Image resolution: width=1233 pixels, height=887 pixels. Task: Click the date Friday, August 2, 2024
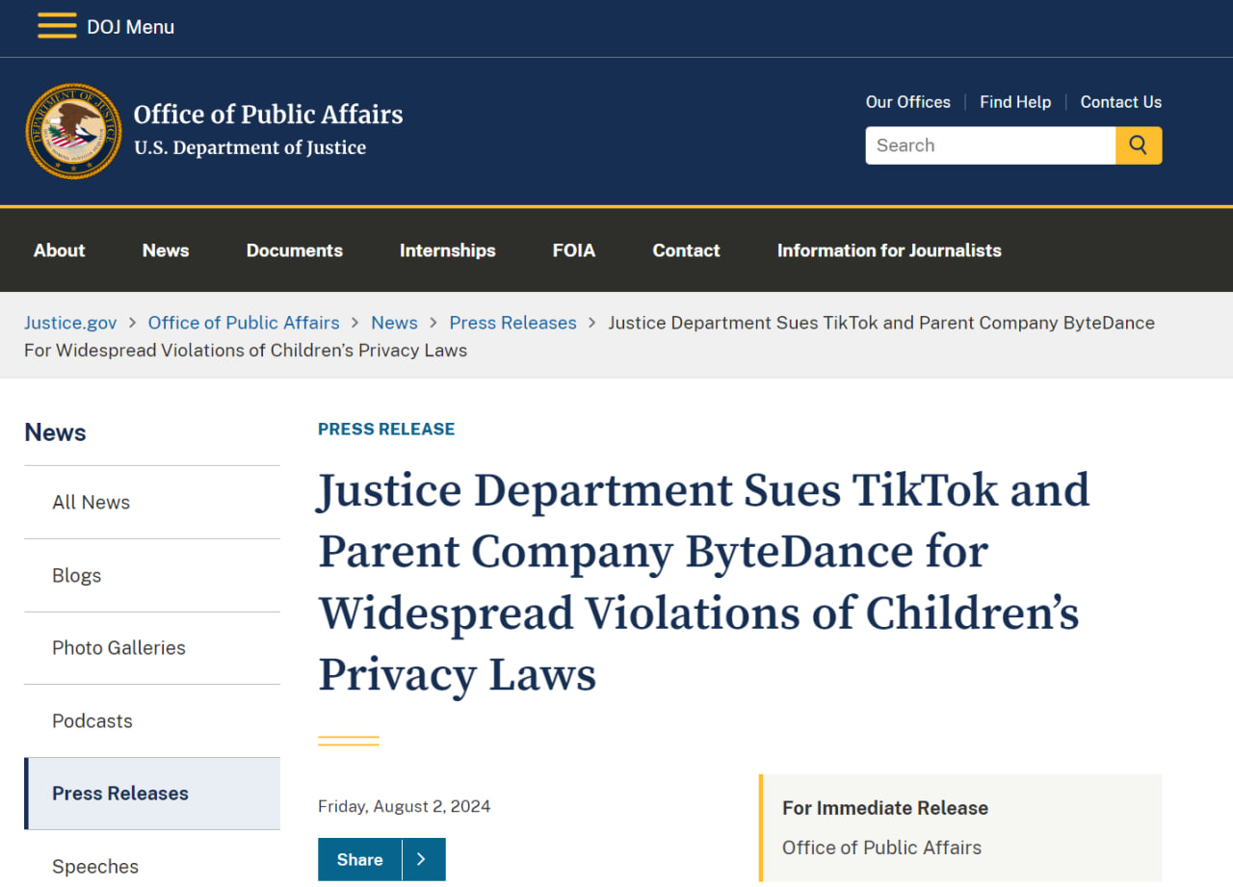coord(405,806)
